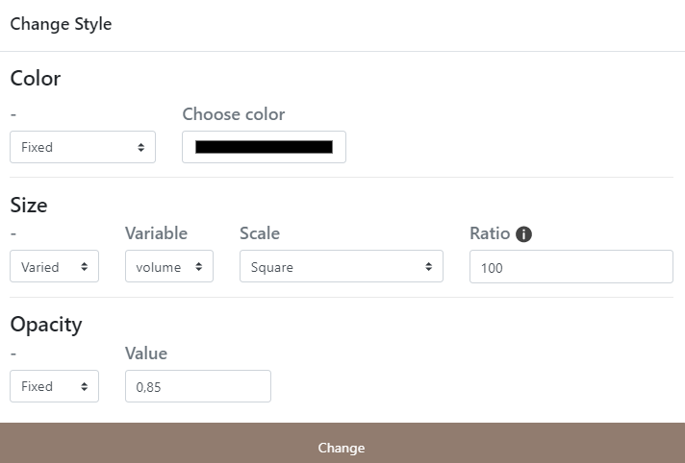Click the Variable label text
The image size is (685, 463).
(x=156, y=233)
